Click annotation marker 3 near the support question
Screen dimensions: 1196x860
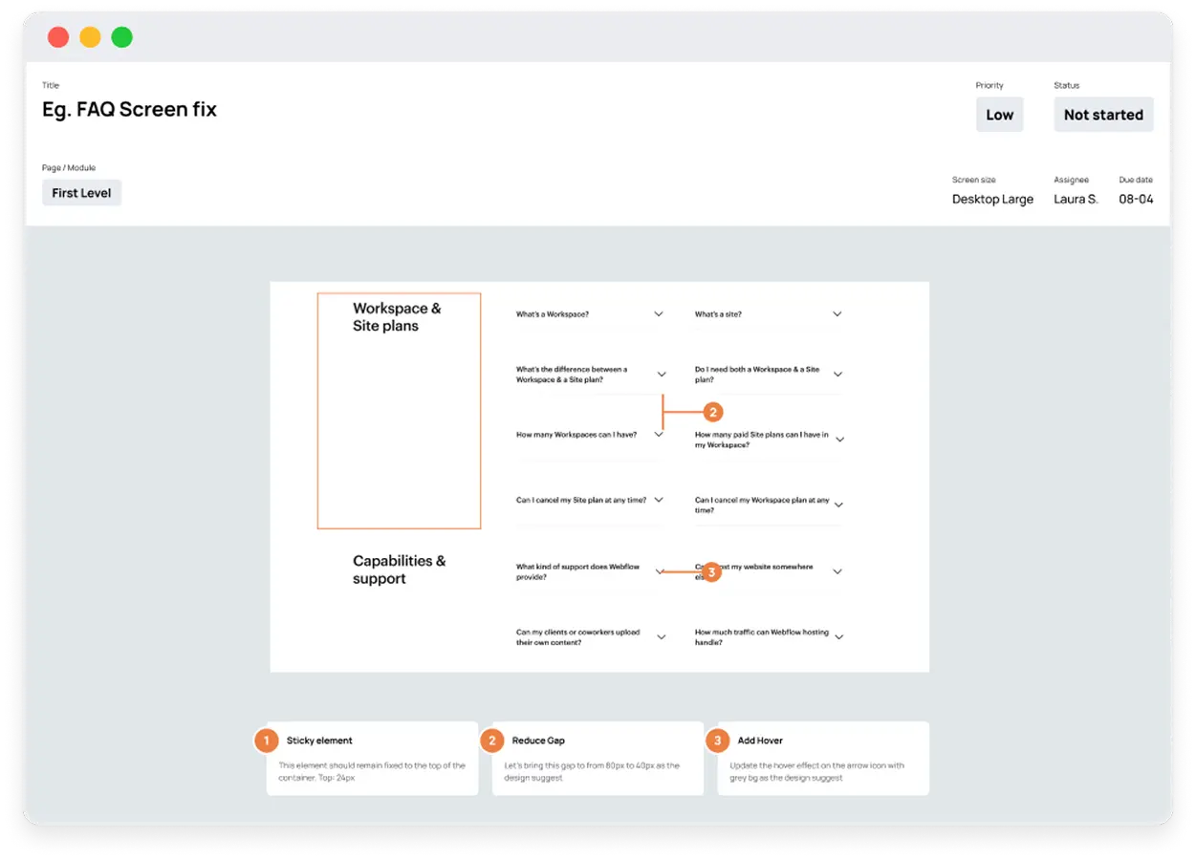point(711,571)
